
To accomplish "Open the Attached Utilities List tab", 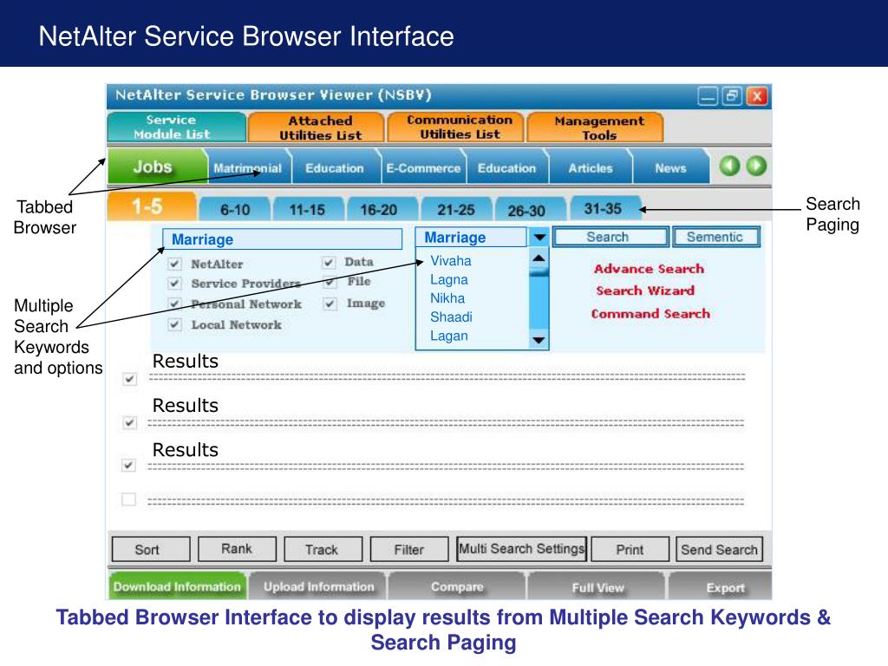I will point(316,127).
